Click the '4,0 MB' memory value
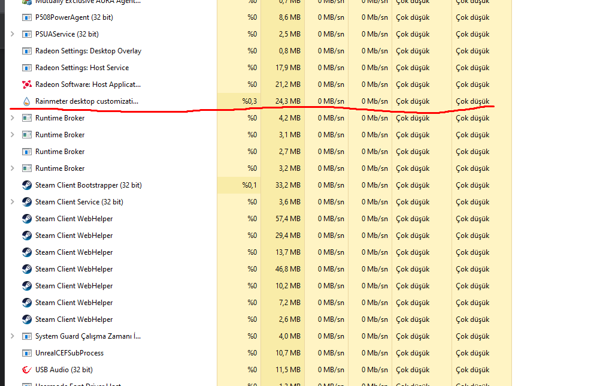603x386 pixels. coord(290,336)
